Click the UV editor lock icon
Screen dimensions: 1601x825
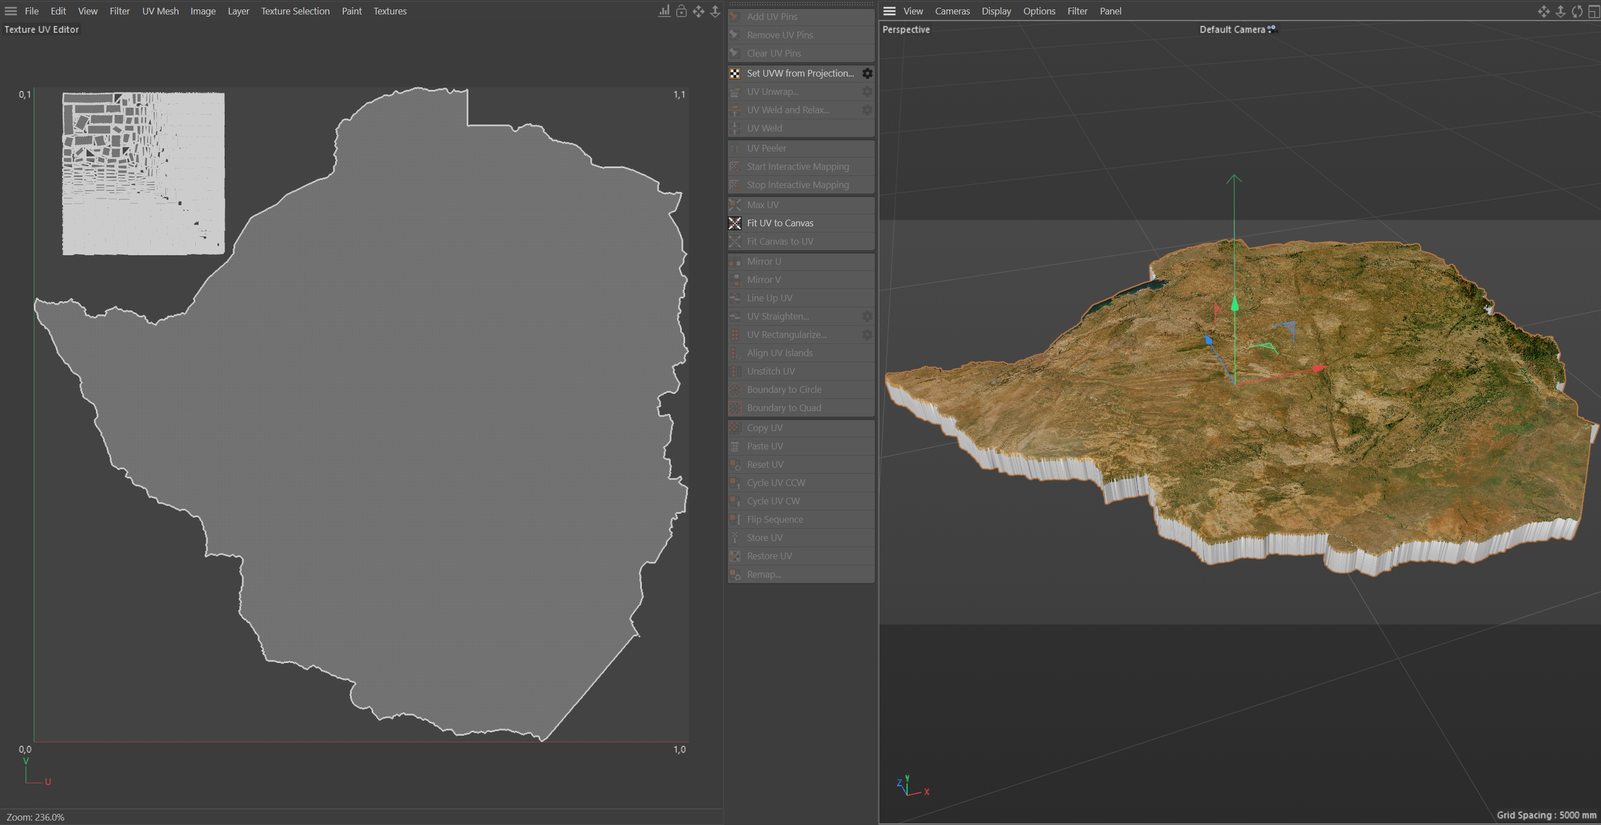(681, 11)
